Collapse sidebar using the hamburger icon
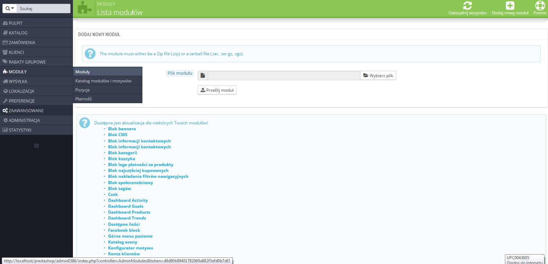The image size is (548, 264). point(36,146)
